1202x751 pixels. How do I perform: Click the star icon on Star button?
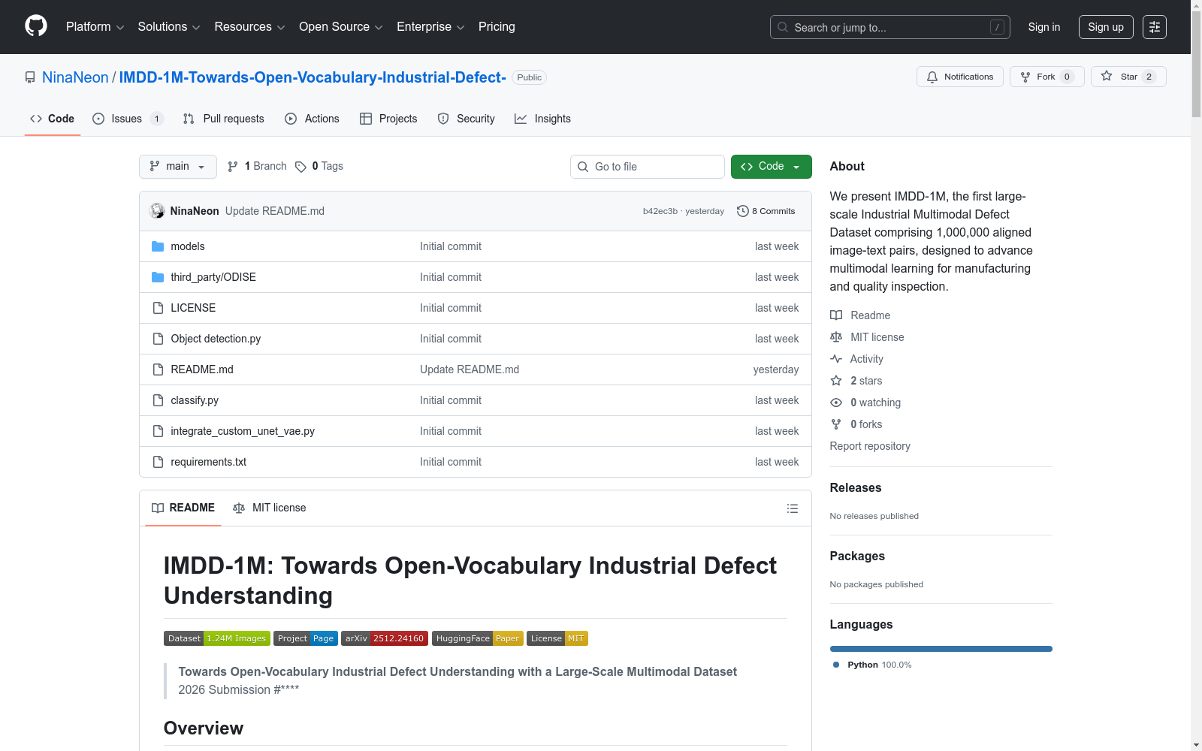pos(1107,76)
